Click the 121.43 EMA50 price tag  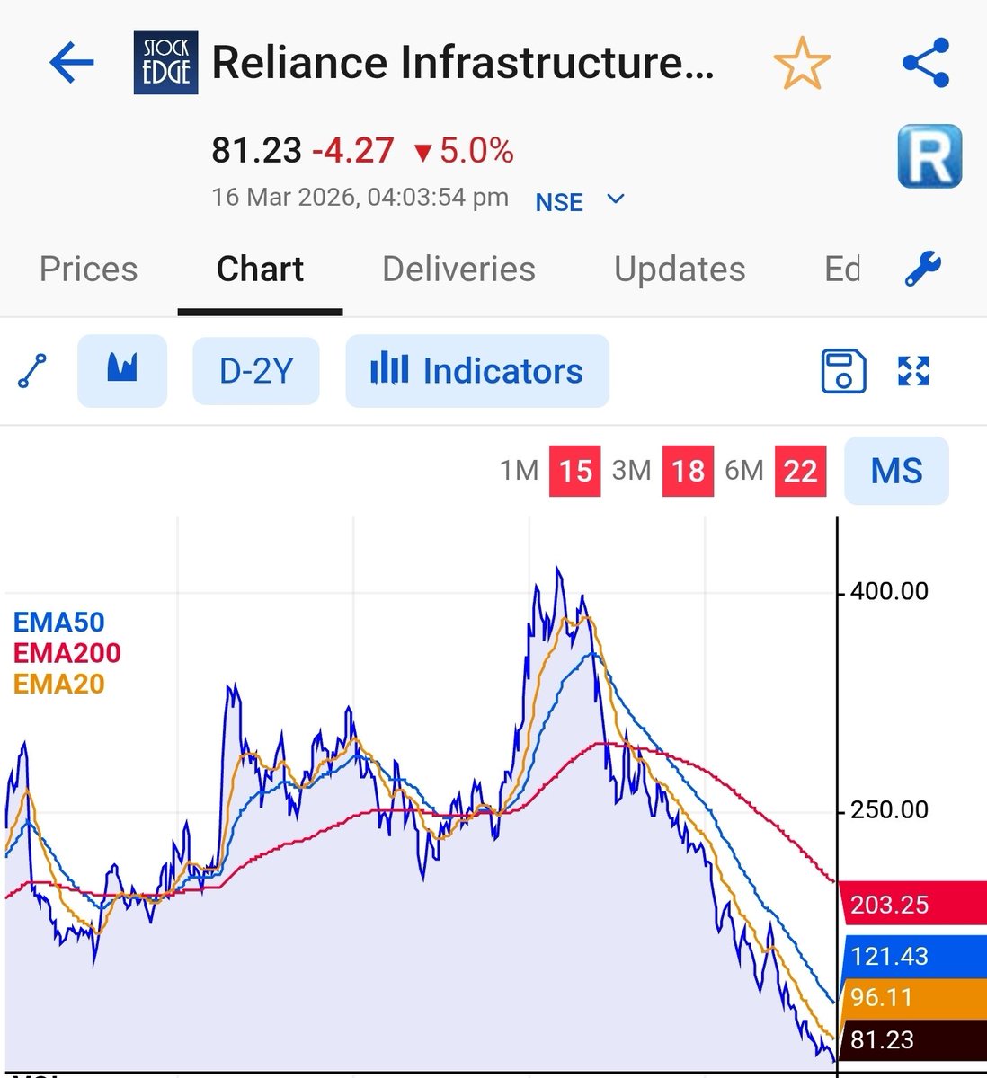tap(912, 956)
